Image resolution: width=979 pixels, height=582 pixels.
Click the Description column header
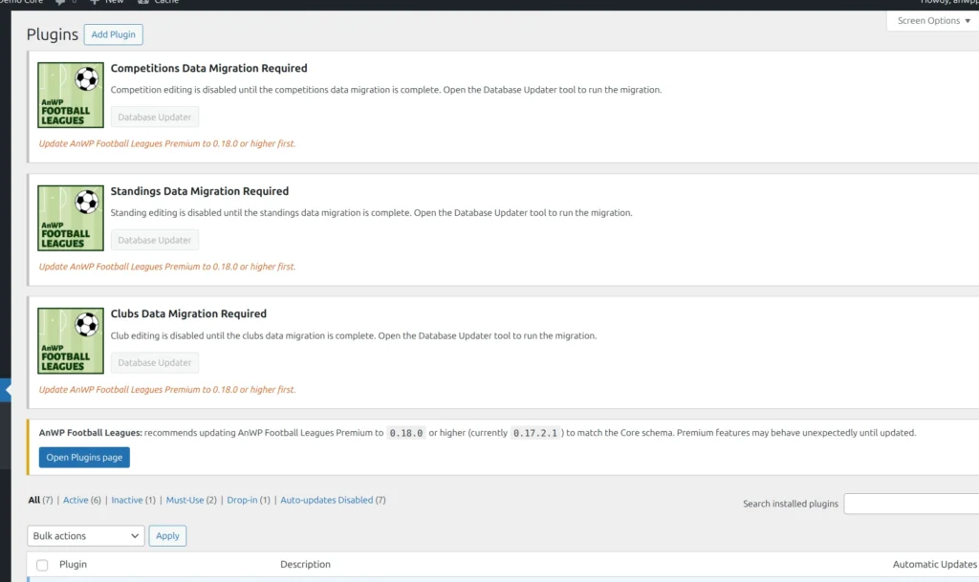[x=305, y=564]
